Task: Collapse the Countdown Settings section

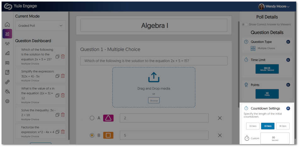Action: 288,108
